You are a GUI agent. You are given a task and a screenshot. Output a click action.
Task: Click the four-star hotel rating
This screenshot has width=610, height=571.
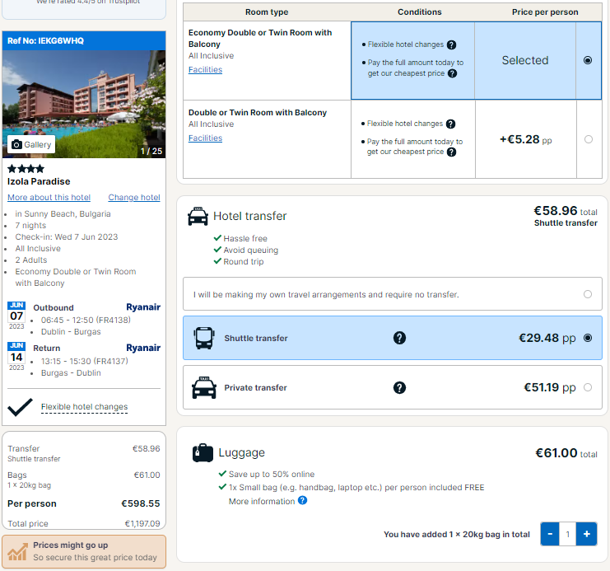coord(26,169)
